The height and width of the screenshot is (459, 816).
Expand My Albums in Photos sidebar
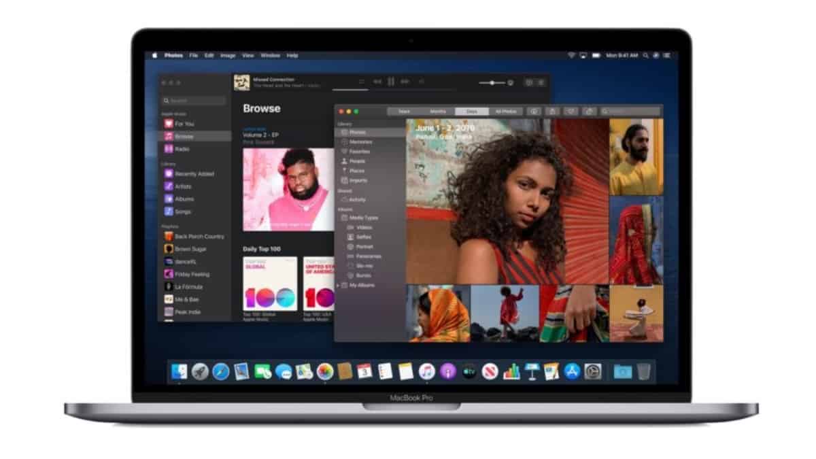[x=339, y=285]
